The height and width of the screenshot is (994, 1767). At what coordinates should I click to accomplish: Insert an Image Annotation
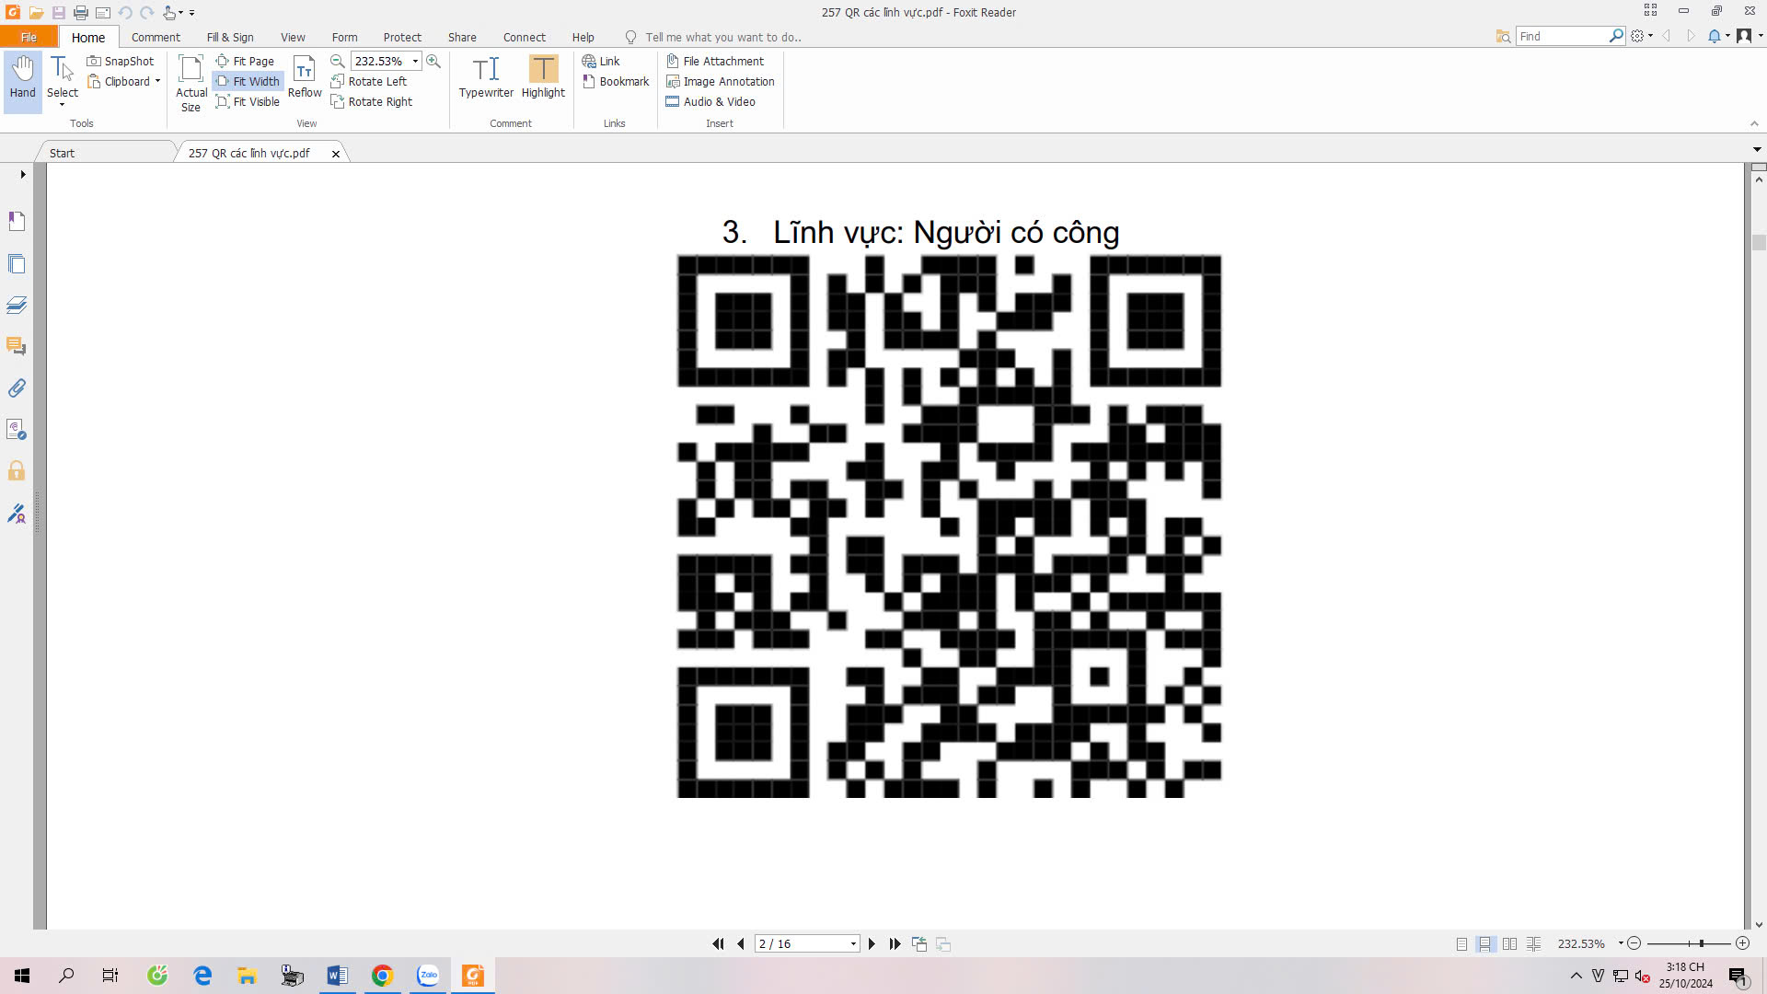[721, 81]
